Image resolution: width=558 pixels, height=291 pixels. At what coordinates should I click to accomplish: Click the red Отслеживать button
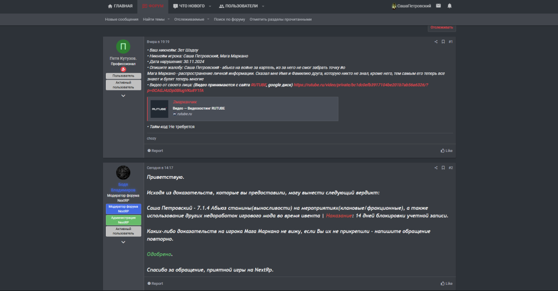(x=441, y=27)
